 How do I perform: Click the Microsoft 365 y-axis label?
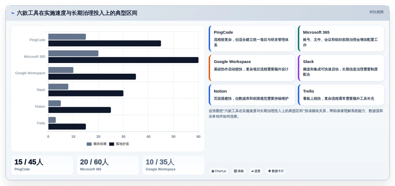tap(34, 57)
